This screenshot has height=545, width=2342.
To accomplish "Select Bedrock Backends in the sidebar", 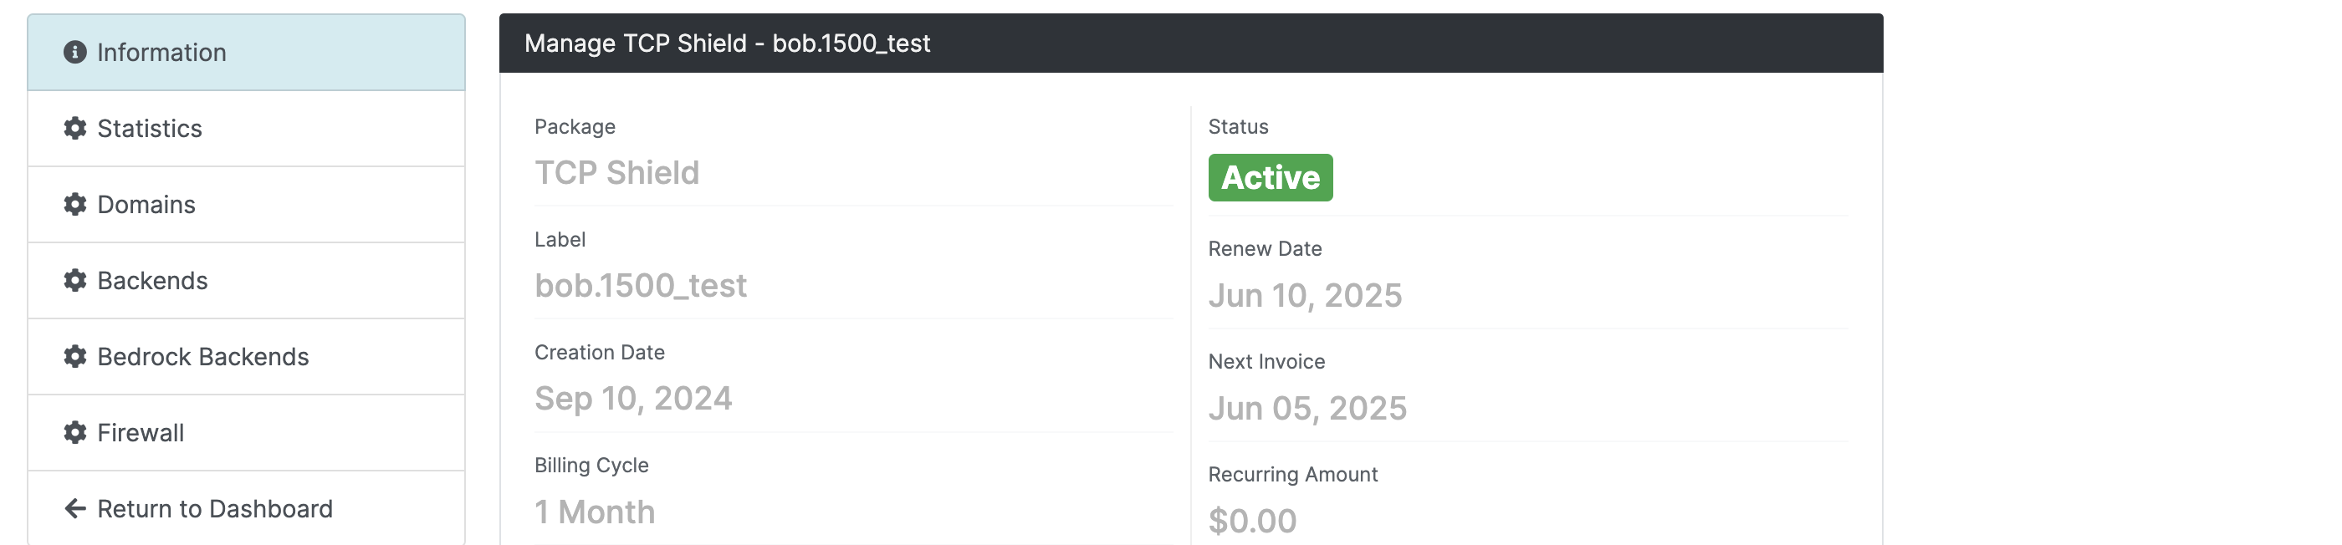I will [247, 357].
